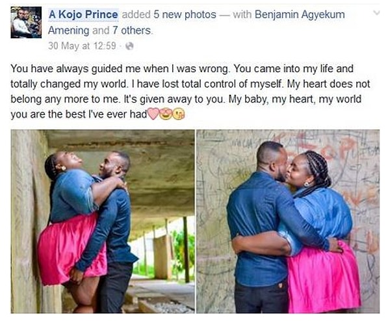Click the pink skirt in right photo
Viewport: 390px width, 321px height.
coord(323,279)
